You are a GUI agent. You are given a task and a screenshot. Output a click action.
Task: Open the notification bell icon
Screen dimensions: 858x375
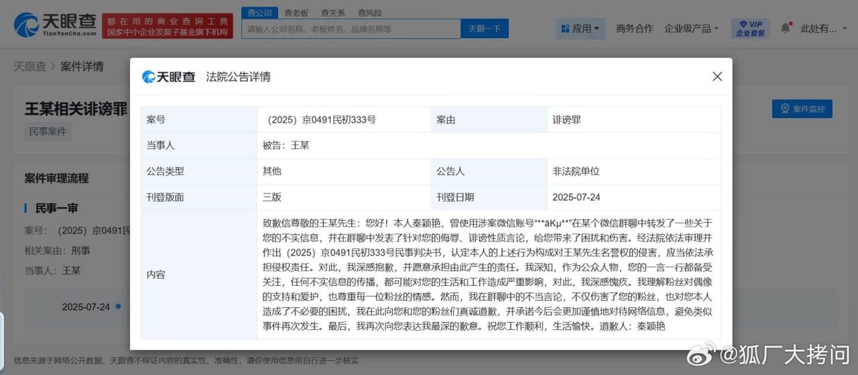pos(786,28)
